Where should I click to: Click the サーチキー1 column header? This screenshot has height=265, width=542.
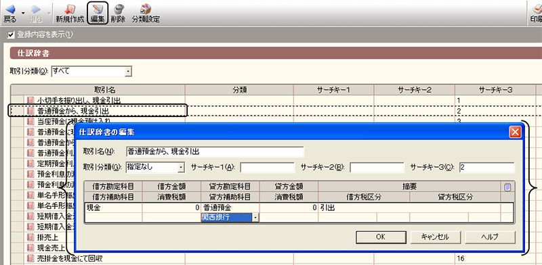coord(333,90)
